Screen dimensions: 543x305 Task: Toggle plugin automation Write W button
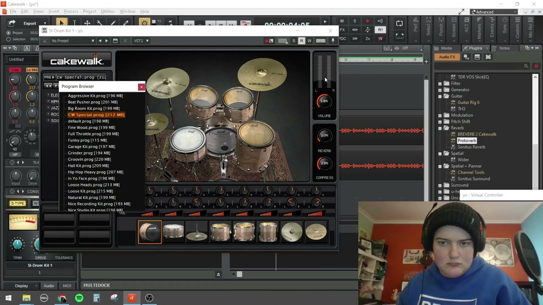tap(309, 41)
